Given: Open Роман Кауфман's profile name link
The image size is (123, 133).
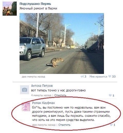Looking at the screenshot, I should click(x=43, y=103).
